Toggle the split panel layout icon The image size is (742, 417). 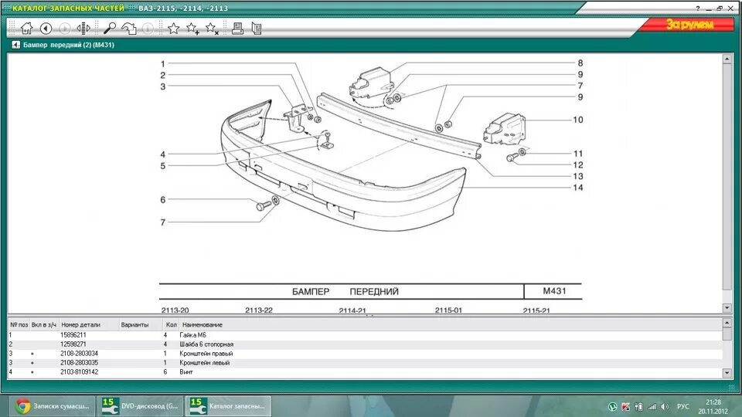[83, 29]
